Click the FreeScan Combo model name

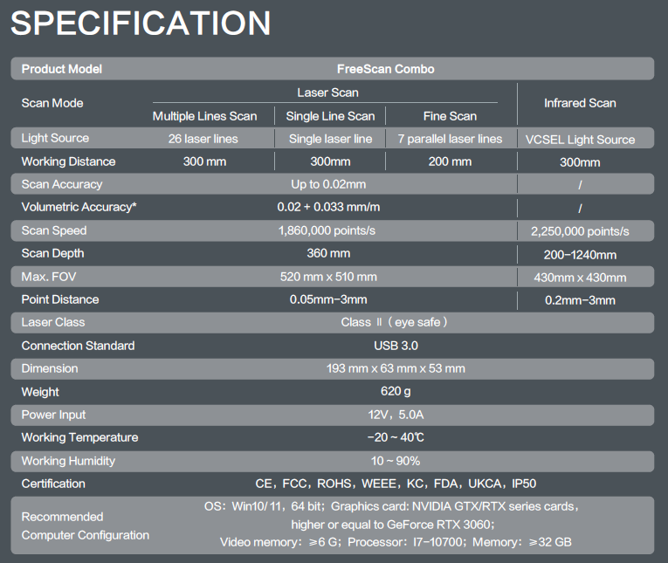tap(386, 69)
